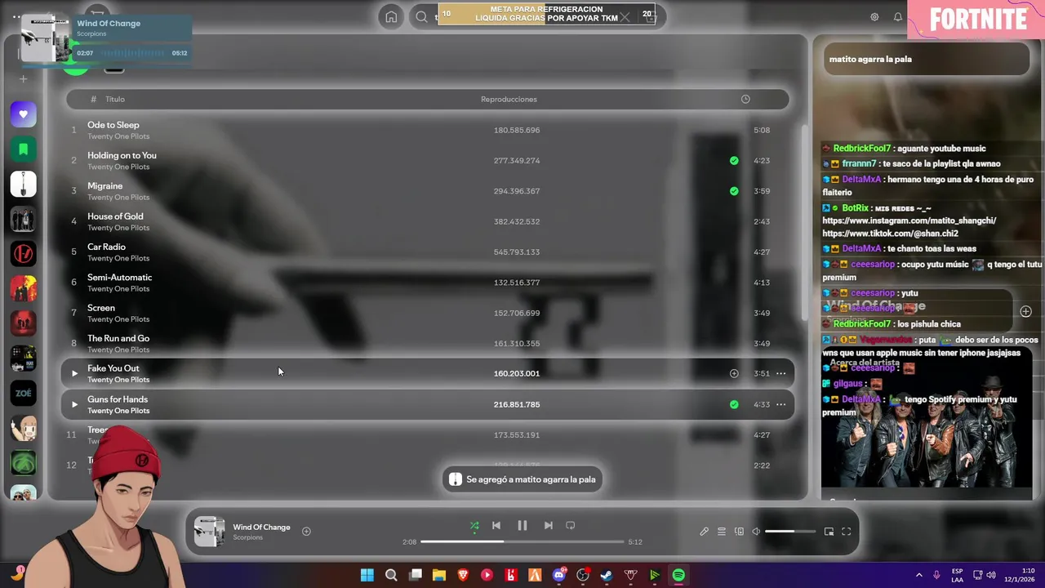Open Windows Start menu
1045x588 pixels.
[367, 575]
